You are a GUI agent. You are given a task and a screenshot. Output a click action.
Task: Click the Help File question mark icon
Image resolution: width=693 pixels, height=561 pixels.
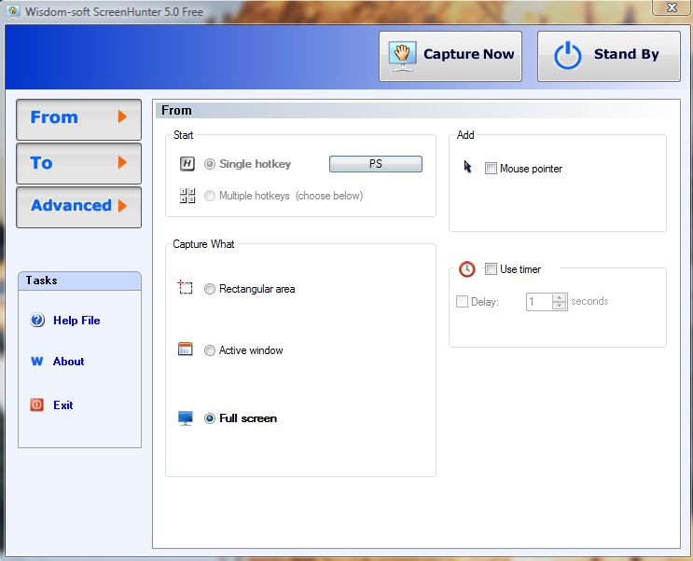coord(37,320)
